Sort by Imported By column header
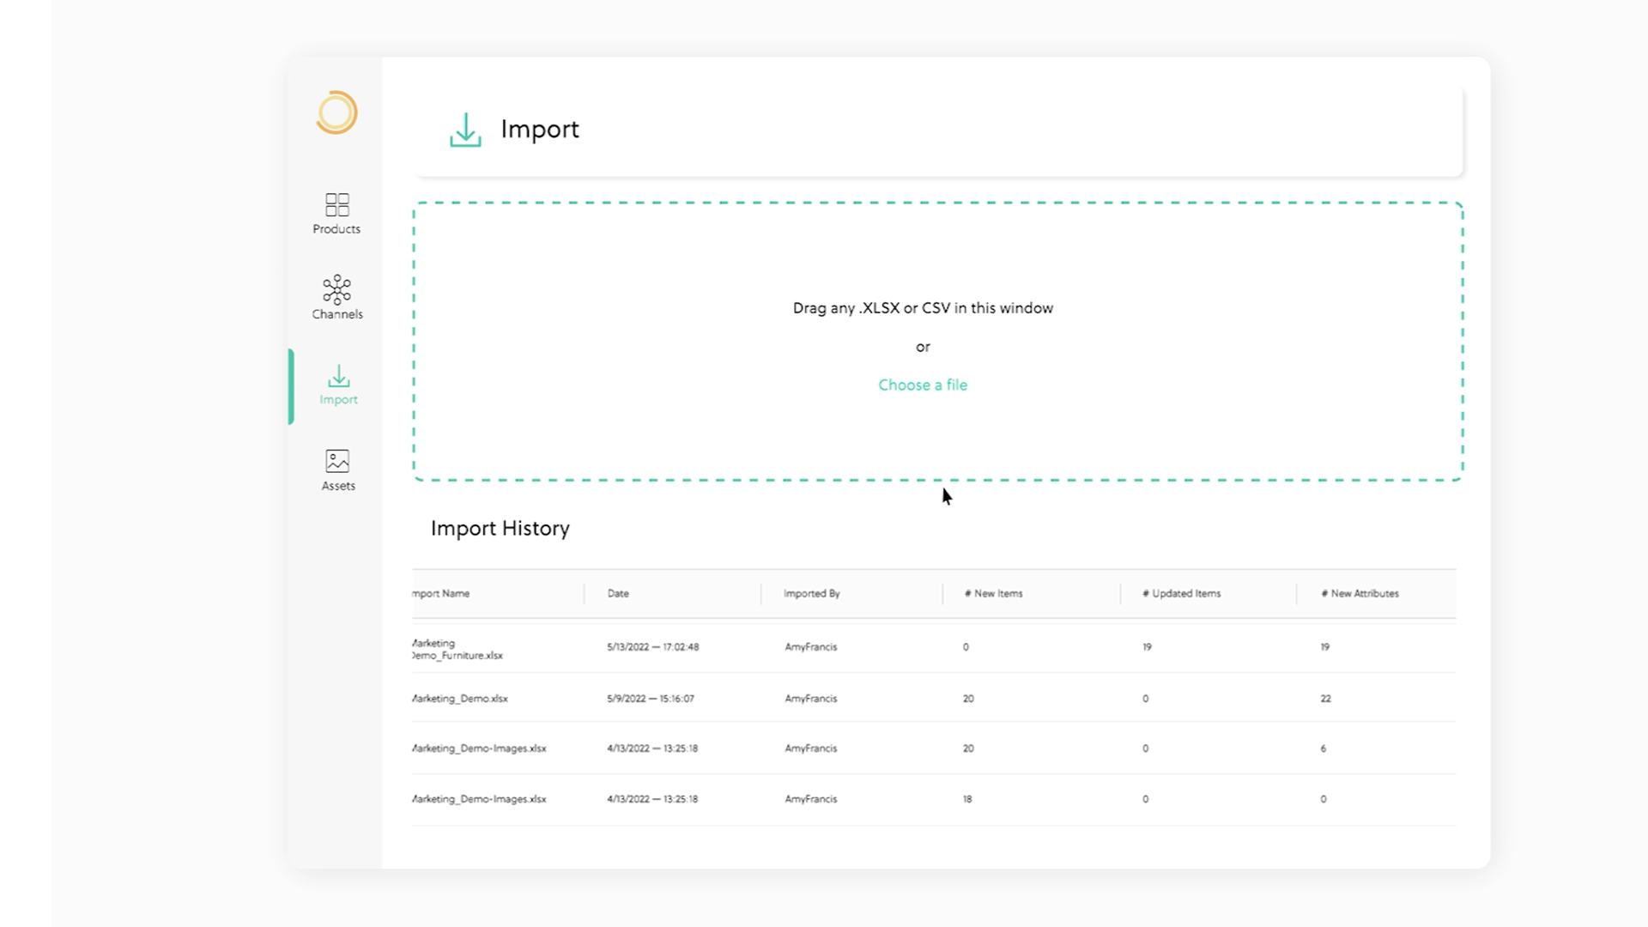Screen dimensions: 1648x927 tap(811, 594)
